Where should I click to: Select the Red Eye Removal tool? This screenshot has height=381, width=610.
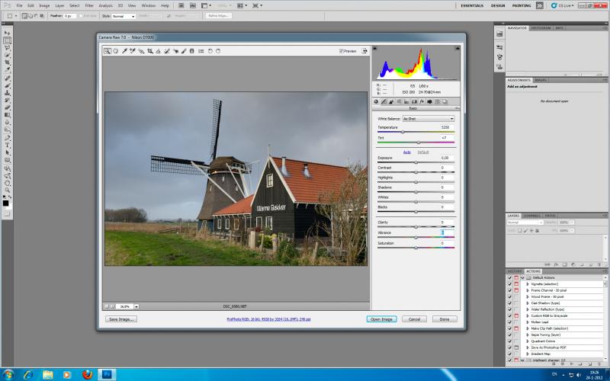[175, 51]
